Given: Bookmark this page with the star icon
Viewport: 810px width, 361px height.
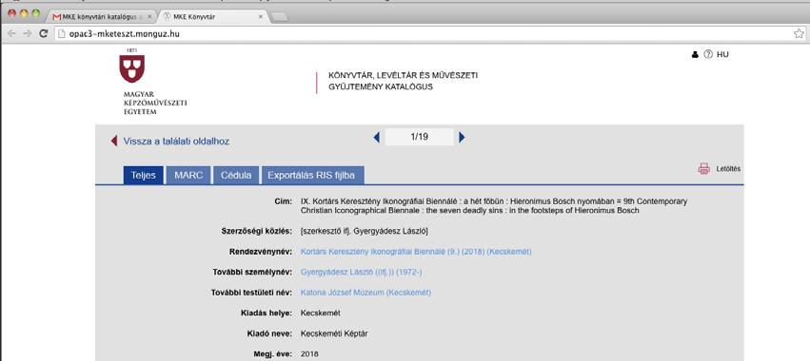Looking at the screenshot, I should 799,34.
